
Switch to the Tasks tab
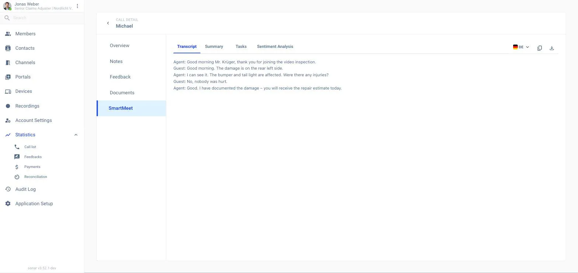[x=241, y=47]
